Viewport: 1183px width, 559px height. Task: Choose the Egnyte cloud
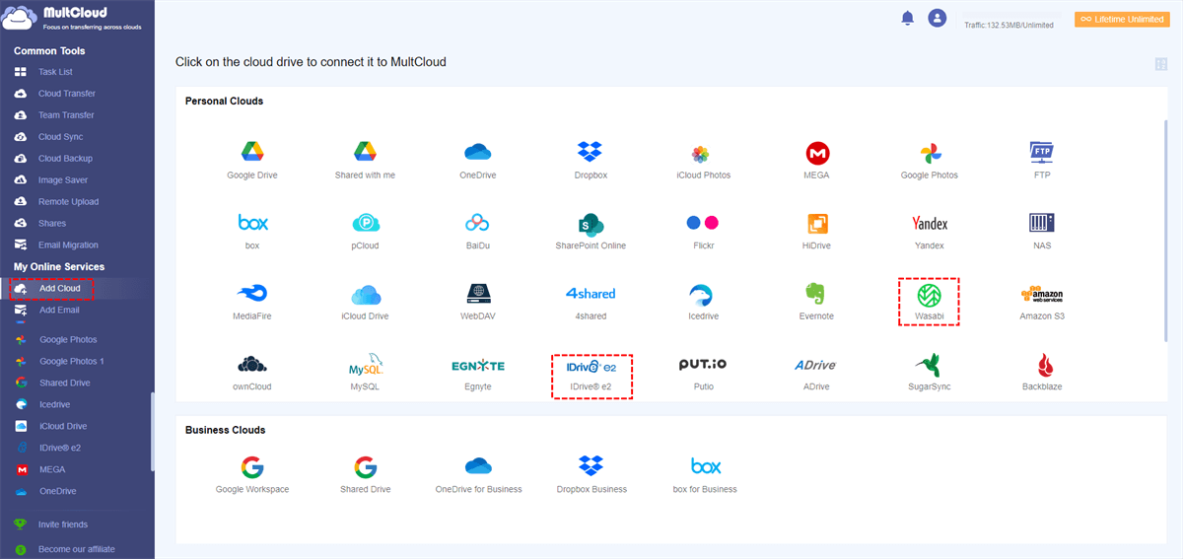tap(478, 374)
